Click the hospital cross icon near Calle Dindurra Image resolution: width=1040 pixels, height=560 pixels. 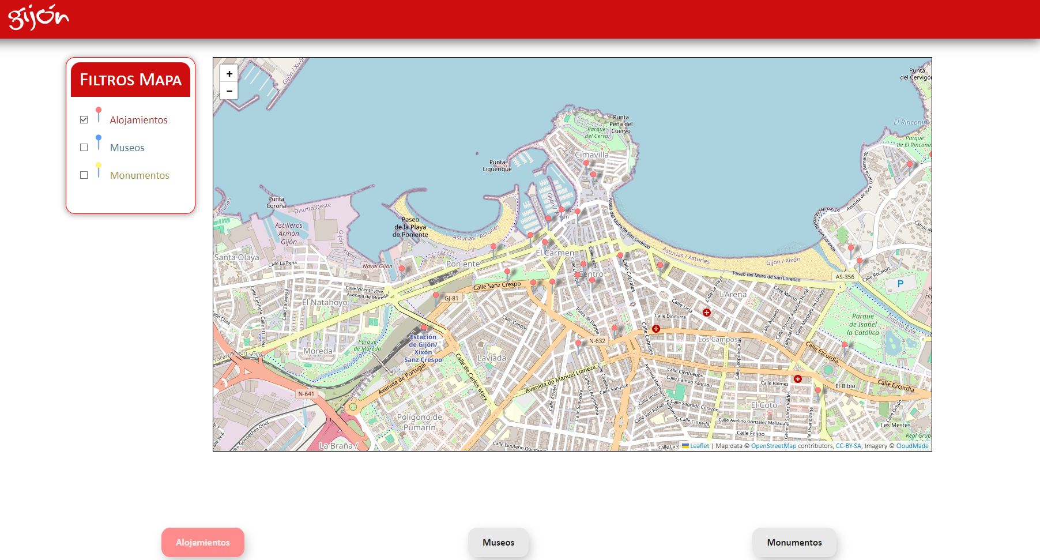coord(706,313)
